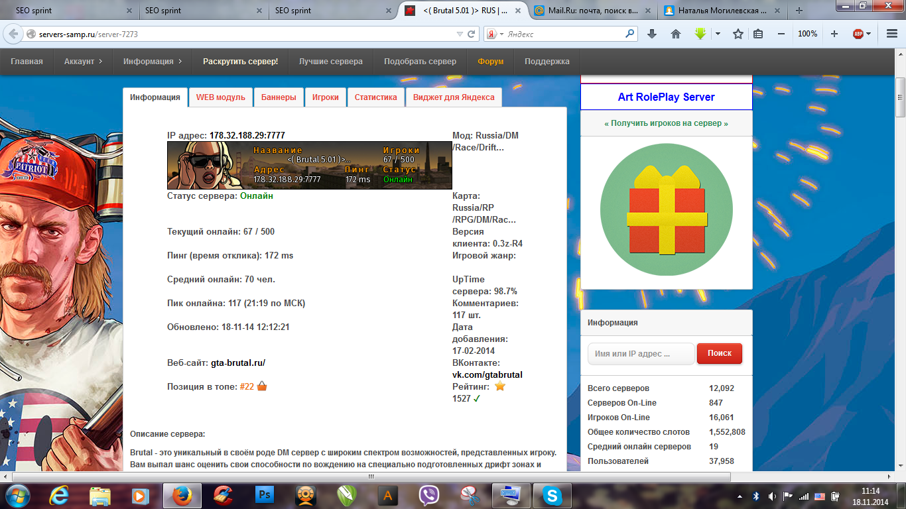Click the green download arrow icon
Screen dimensions: 906x509
coord(700,33)
